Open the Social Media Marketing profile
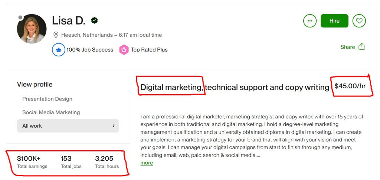Screen dimensions: 380x180 coord(51,112)
